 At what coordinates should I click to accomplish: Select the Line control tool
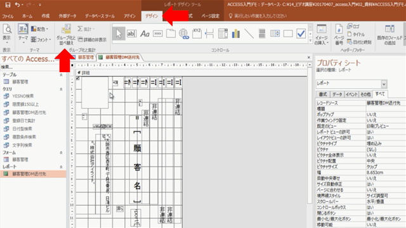[x=249, y=34]
